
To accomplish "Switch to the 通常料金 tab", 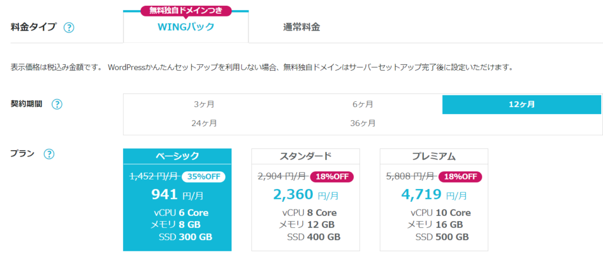I will click(301, 27).
